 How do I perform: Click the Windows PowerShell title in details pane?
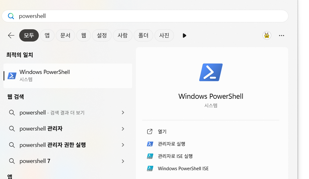click(211, 96)
